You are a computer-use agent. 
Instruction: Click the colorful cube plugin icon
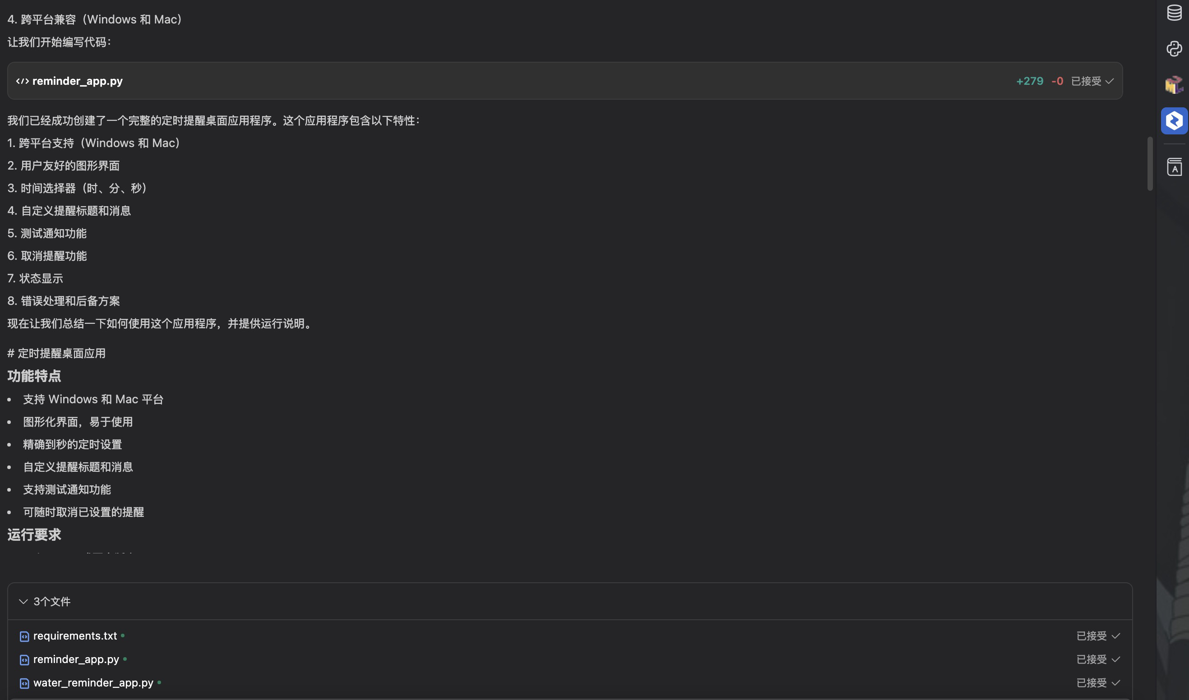pos(1174,85)
